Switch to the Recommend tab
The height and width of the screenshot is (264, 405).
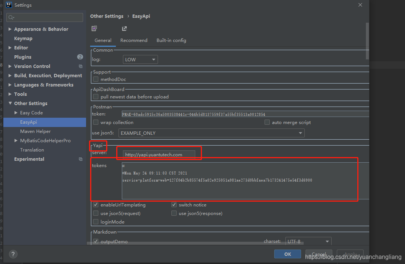[134, 40]
